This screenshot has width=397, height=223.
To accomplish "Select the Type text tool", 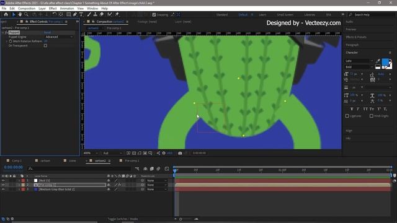I will coord(81,14).
